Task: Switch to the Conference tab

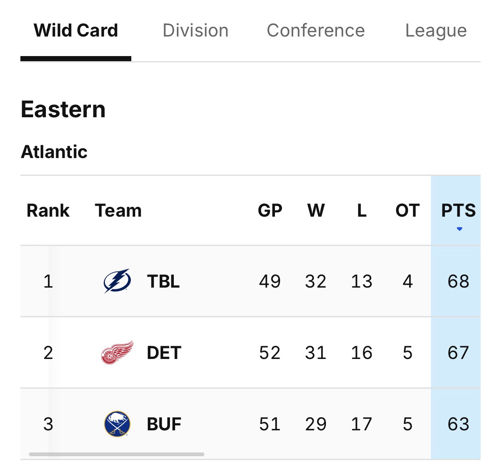Action: (316, 31)
